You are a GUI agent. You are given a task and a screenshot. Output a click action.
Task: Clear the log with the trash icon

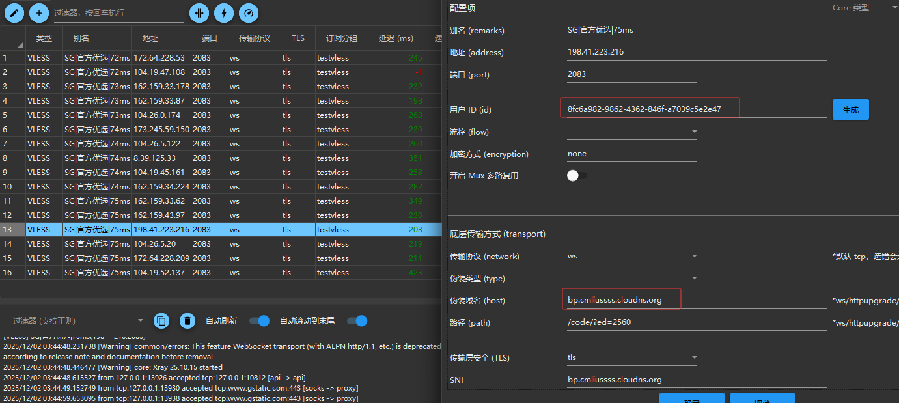click(187, 320)
